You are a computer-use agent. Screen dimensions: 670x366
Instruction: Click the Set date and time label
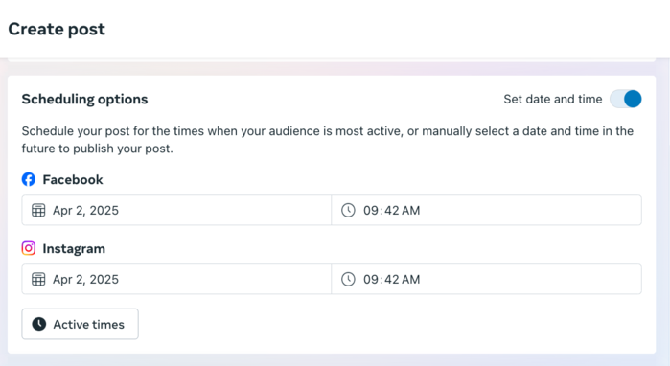[x=552, y=99]
